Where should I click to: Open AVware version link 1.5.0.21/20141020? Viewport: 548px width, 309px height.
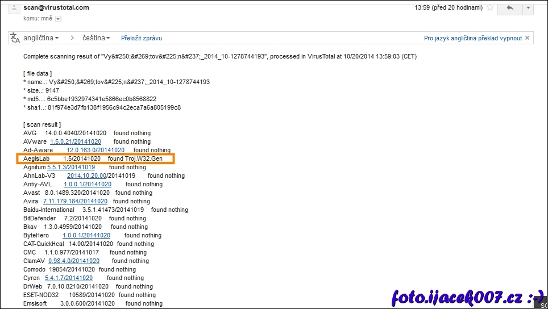[76, 141]
